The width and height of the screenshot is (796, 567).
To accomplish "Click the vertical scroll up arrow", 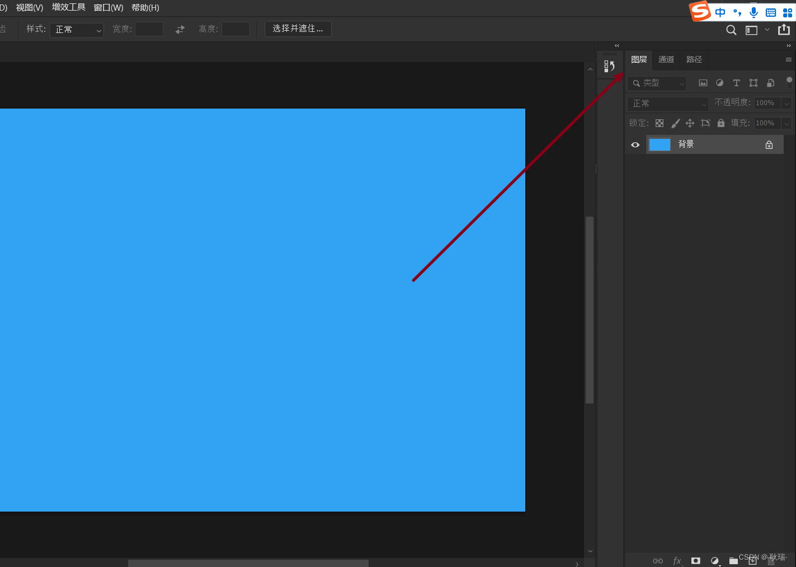I will click(x=590, y=69).
